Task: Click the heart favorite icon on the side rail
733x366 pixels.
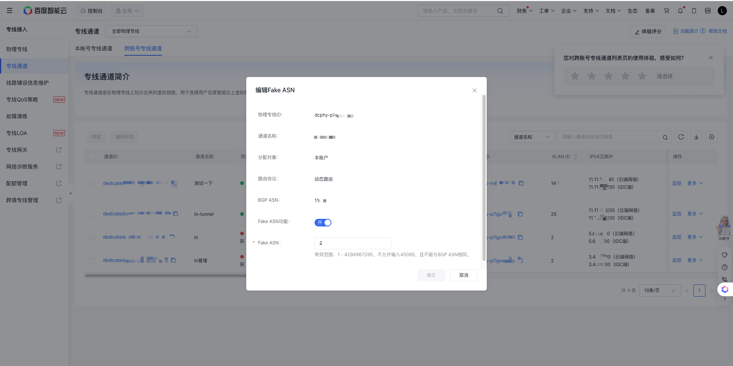Action: pyautogui.click(x=724, y=255)
